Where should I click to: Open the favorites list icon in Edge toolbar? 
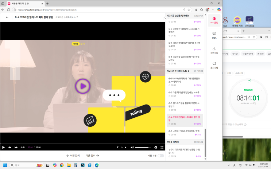pyautogui.click(x=202, y=10)
